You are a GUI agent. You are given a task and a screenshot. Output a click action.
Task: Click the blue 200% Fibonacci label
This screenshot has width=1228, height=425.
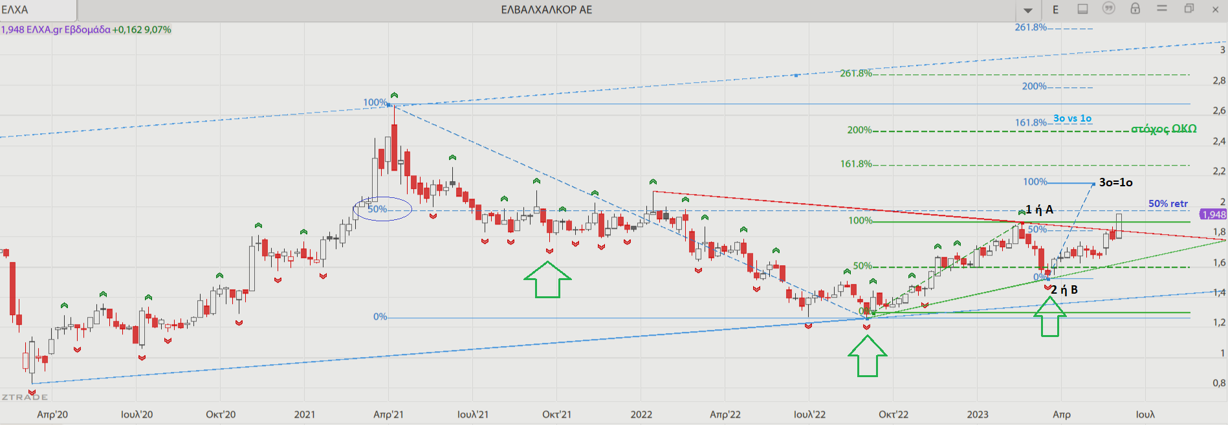click(x=1035, y=86)
